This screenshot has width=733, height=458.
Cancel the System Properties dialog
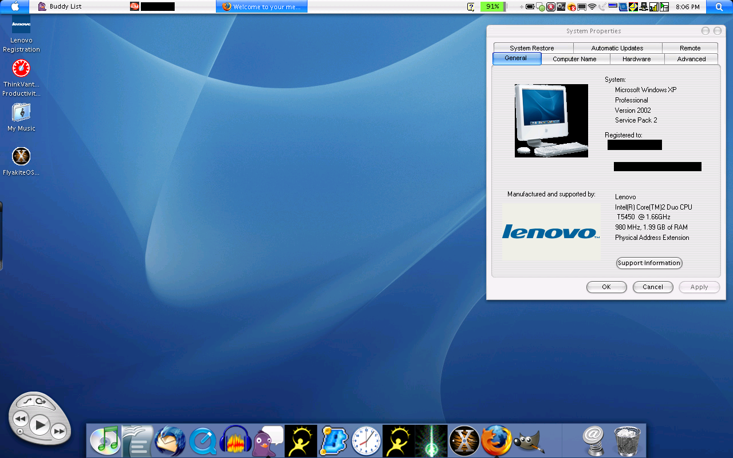pos(653,287)
